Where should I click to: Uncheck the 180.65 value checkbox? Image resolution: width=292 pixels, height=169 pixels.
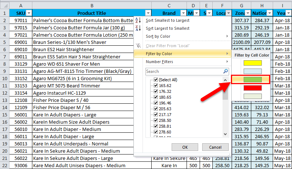156,97
